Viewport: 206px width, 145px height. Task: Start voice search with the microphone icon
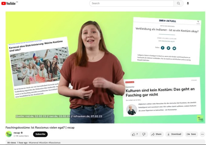point(188,3)
